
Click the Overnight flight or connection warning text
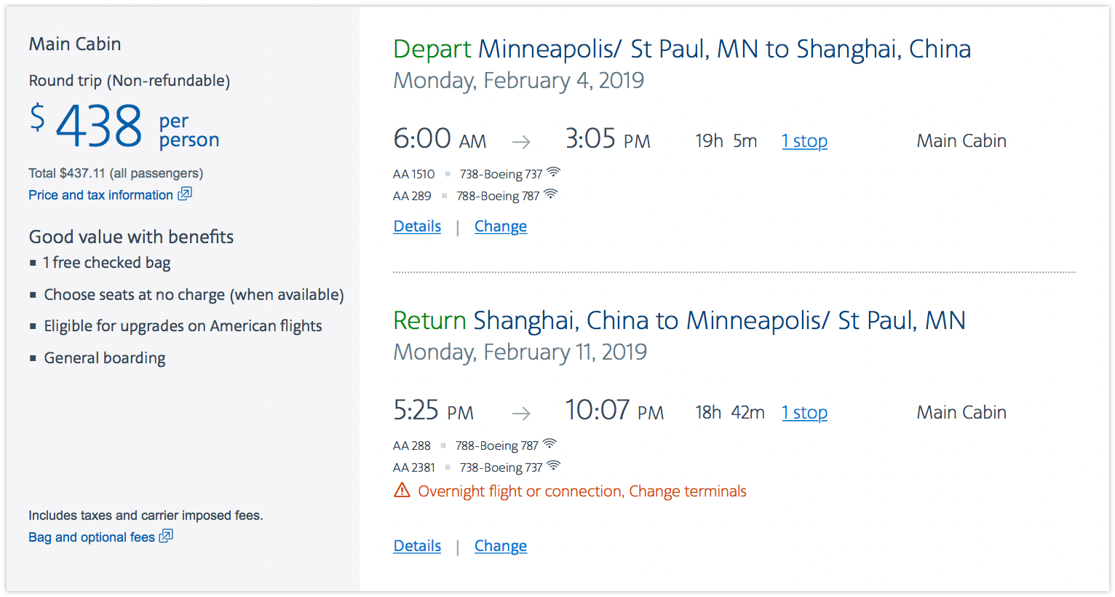pos(582,491)
